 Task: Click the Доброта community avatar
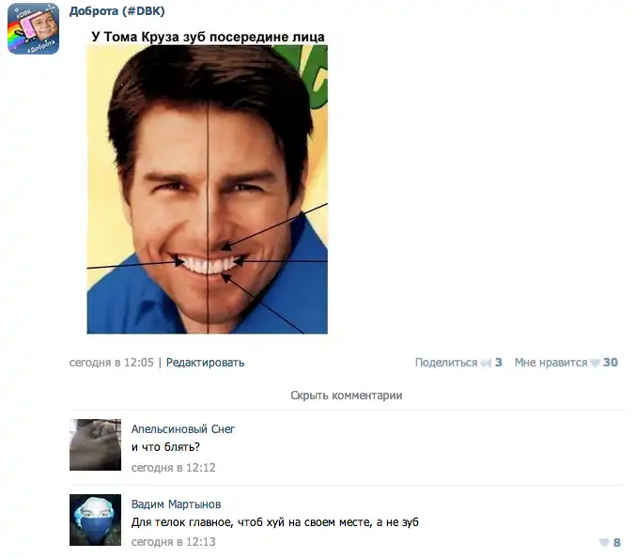(x=33, y=28)
